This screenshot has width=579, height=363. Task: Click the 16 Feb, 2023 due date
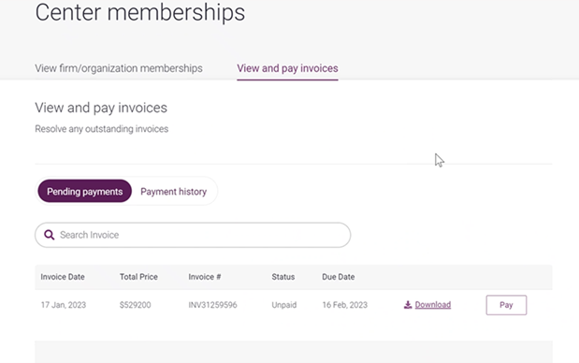point(344,305)
